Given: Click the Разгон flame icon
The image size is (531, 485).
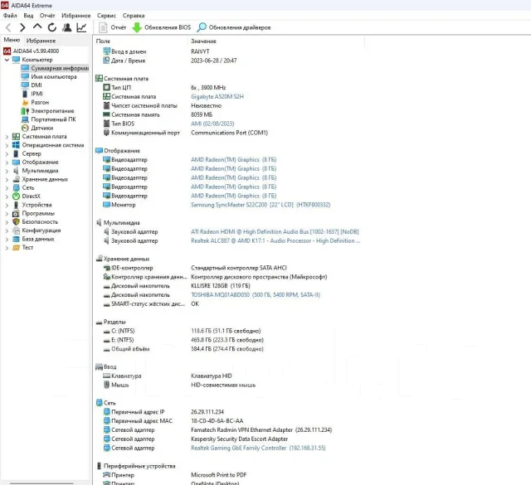Looking at the screenshot, I should (25, 102).
